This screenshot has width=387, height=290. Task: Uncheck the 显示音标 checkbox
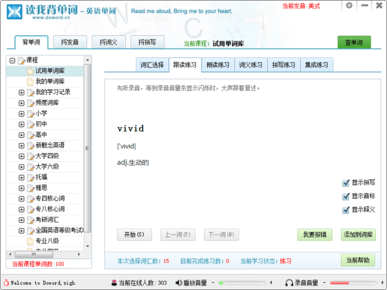[346, 197]
